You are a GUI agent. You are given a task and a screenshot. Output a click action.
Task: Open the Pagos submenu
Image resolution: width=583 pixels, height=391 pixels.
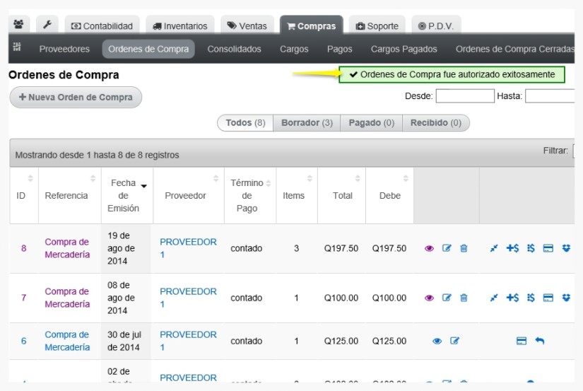pyautogui.click(x=339, y=49)
